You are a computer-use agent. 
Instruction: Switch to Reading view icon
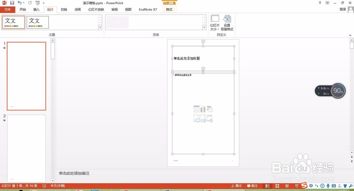pos(287,186)
